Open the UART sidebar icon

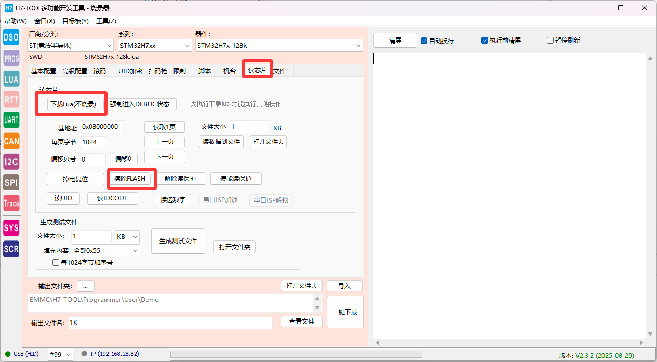(11, 120)
